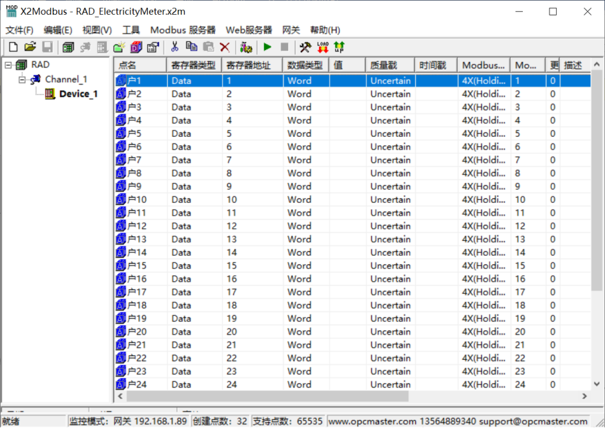Click the 值 column header

pos(347,65)
